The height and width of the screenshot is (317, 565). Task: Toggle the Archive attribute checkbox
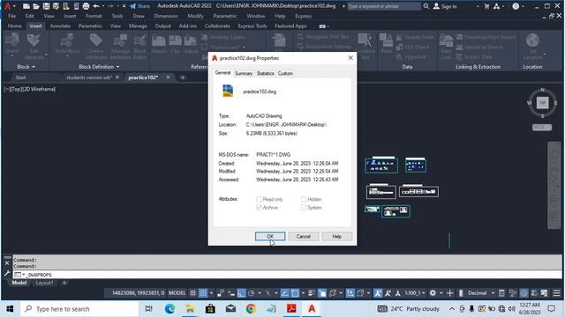point(259,208)
